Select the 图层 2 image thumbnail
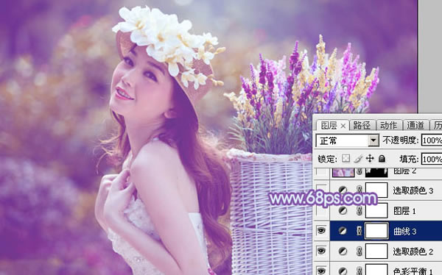Screen dimensions: 442x275 click(x=343, y=172)
